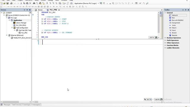Select the Input element in the Toolbox

pos(172,30)
